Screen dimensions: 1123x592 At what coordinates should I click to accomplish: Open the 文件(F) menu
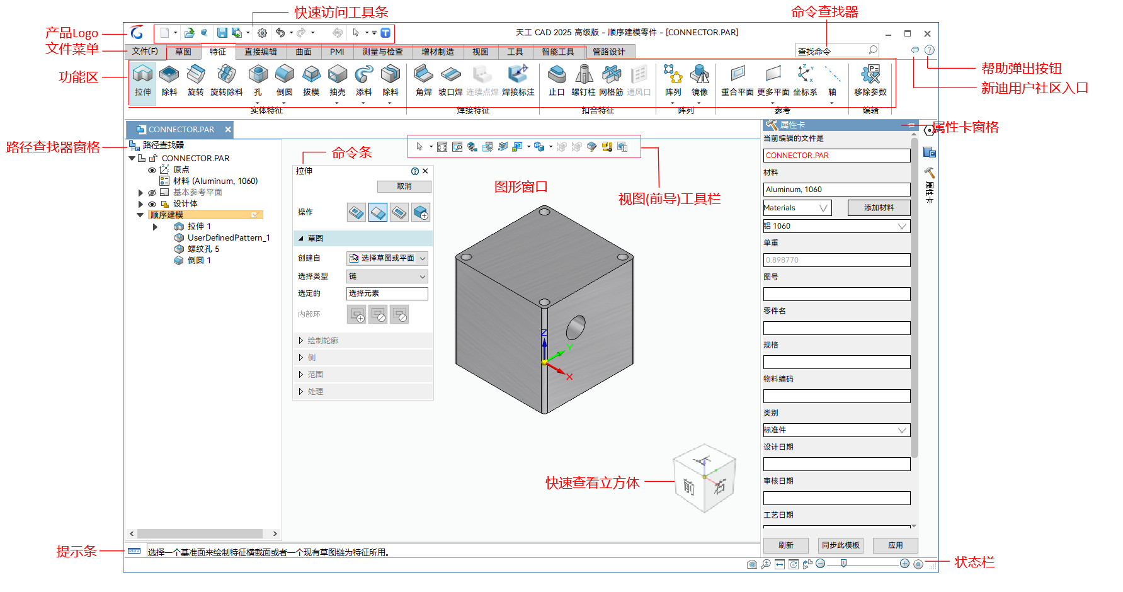(x=145, y=52)
